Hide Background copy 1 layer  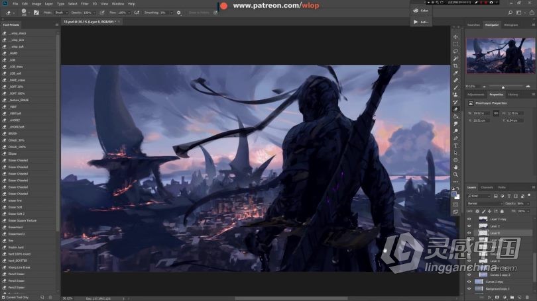tap(469, 288)
